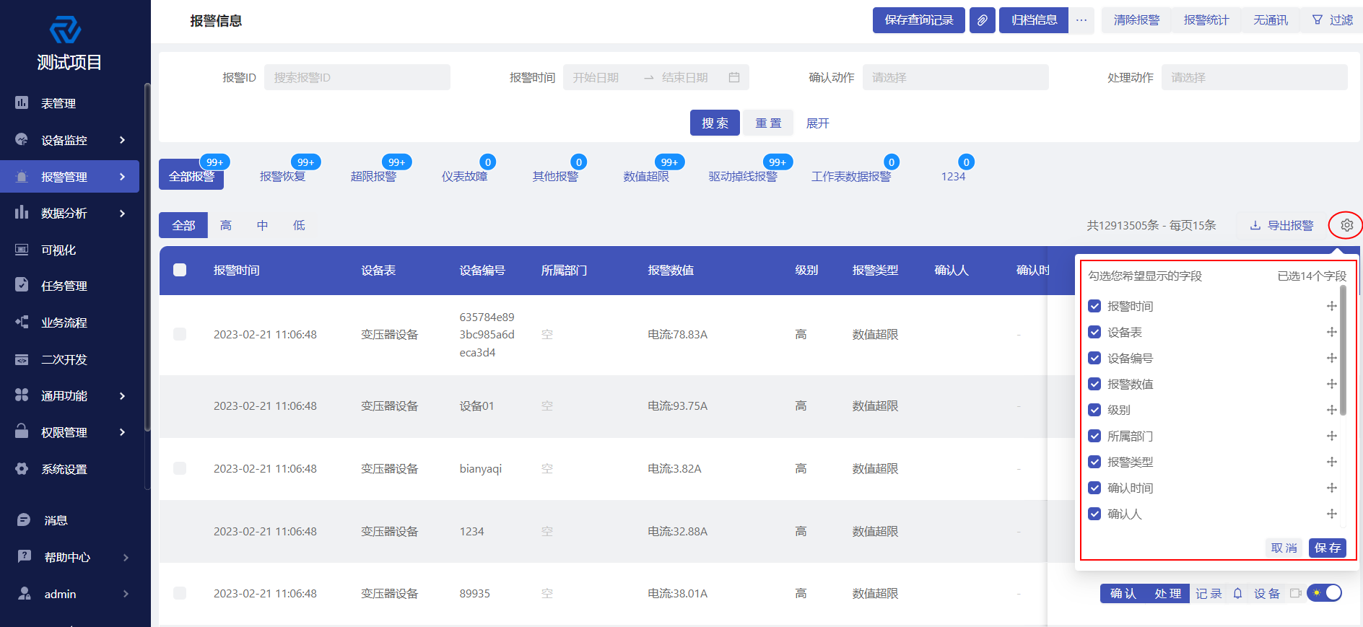Click admin user avatar icon
The height and width of the screenshot is (627, 1363).
[24, 593]
